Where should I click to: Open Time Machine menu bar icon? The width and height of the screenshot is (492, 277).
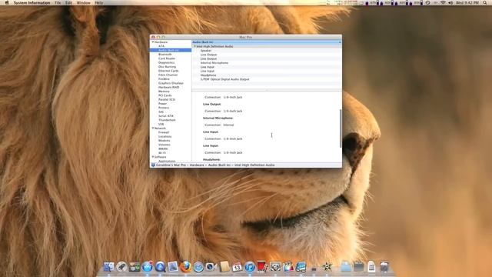427,2
